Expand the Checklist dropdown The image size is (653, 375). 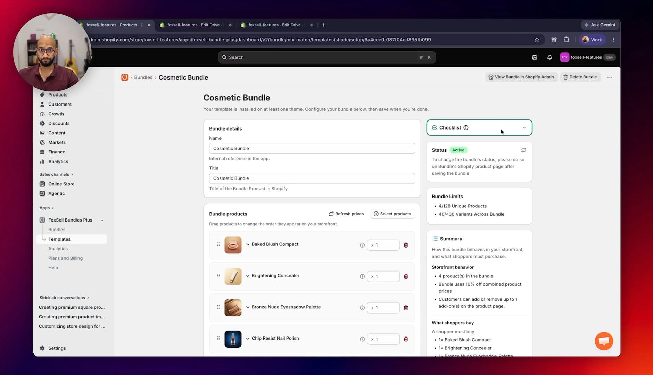[x=524, y=128]
